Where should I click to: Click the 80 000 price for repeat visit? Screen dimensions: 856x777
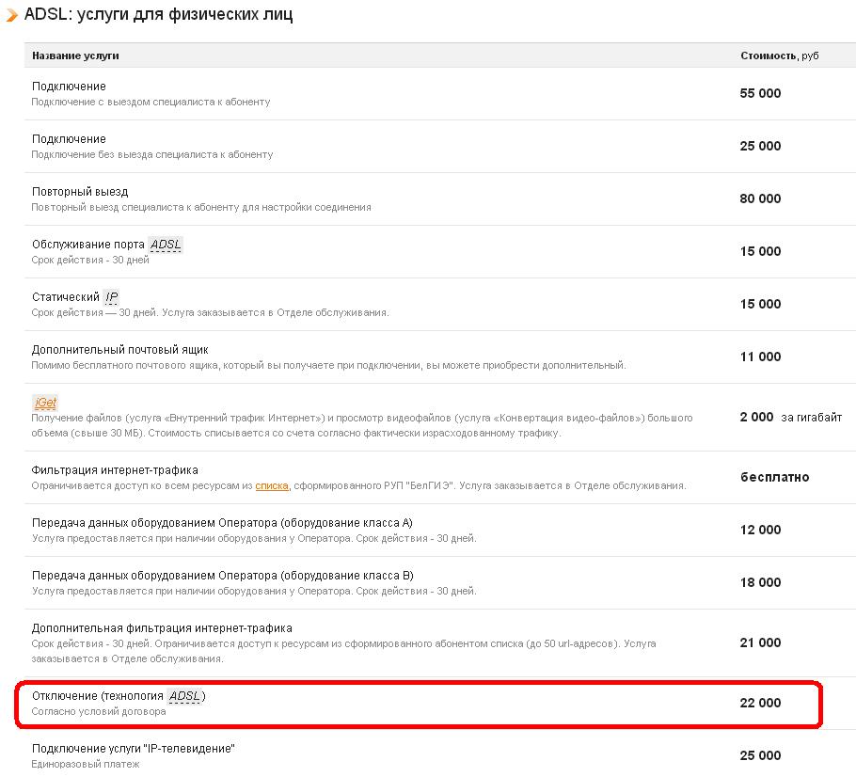pyautogui.click(x=760, y=198)
